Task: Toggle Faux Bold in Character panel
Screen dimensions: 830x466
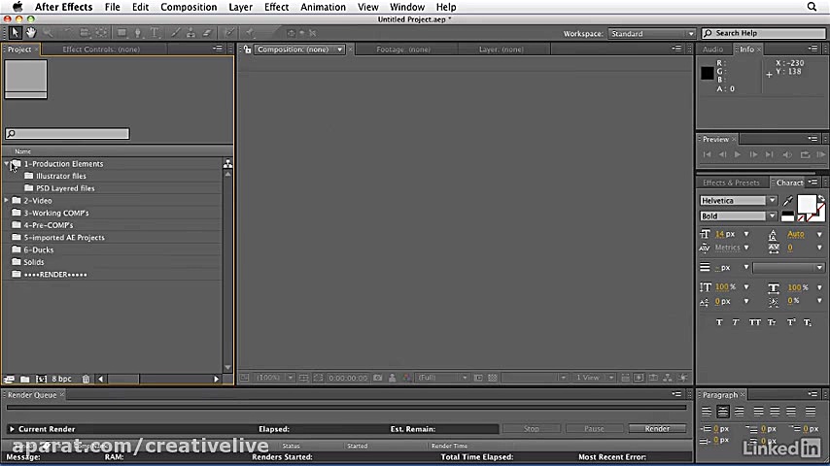Action: point(719,322)
